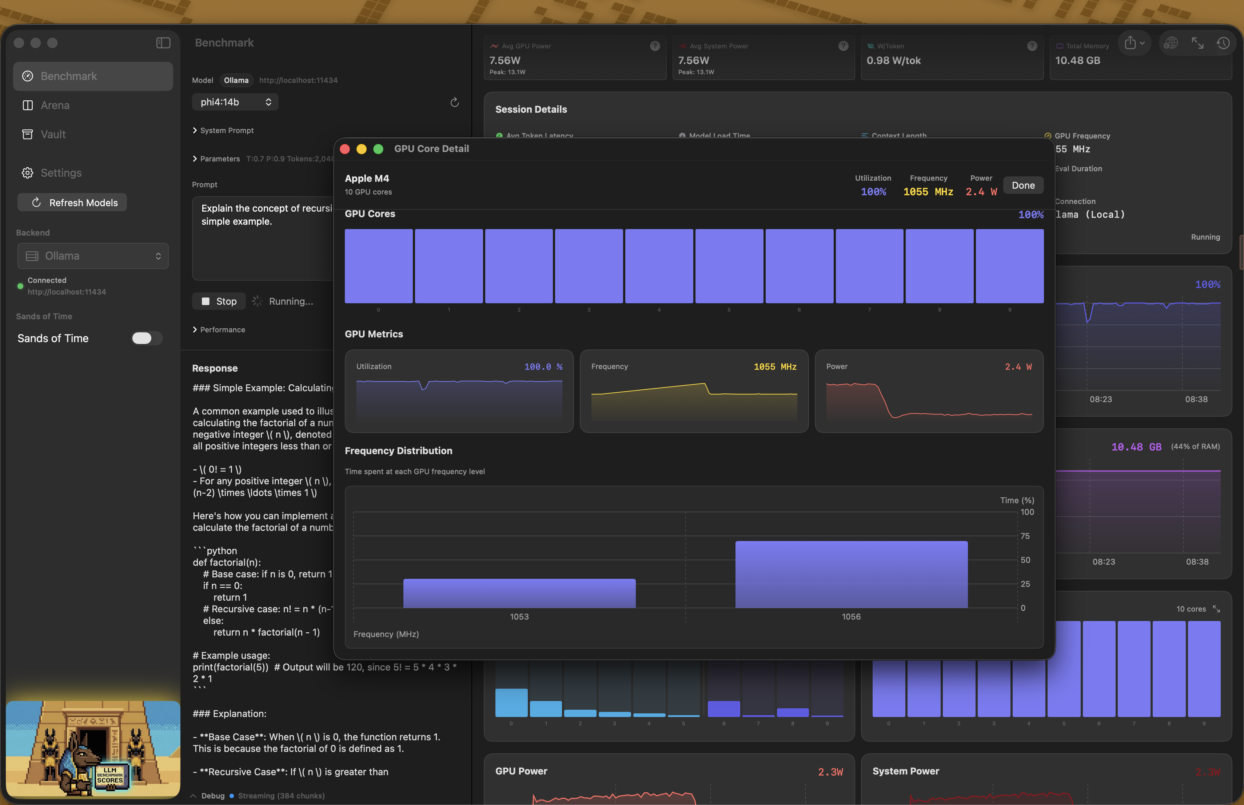This screenshot has width=1244, height=805.
Task: Click the 1056 MHz distribution bar
Action: [852, 574]
